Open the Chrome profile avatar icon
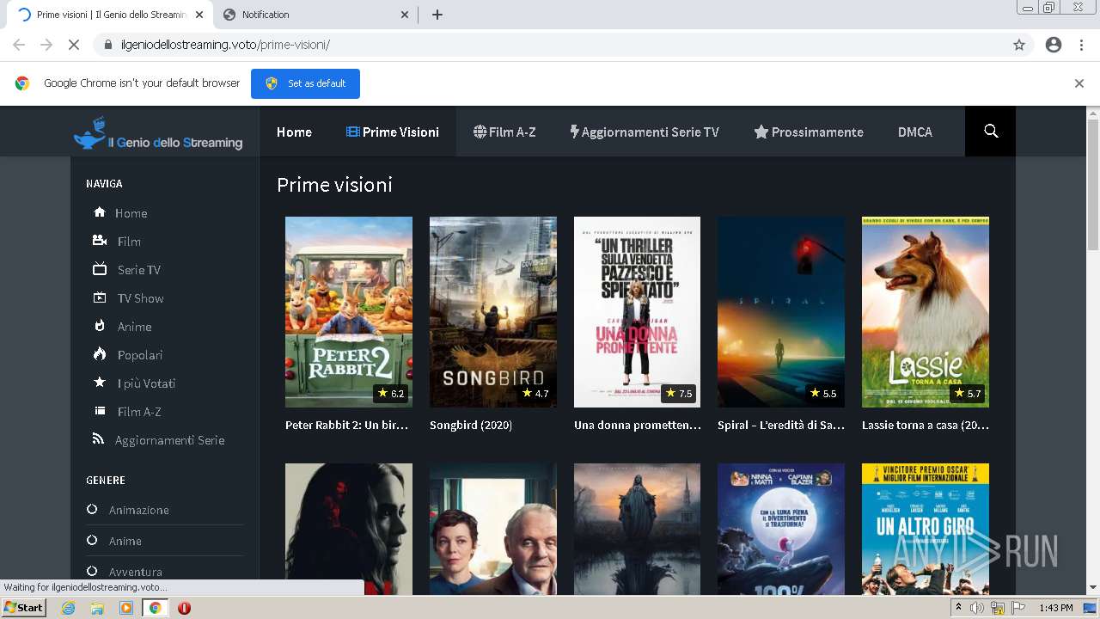Image resolution: width=1100 pixels, height=619 pixels. 1054,45
